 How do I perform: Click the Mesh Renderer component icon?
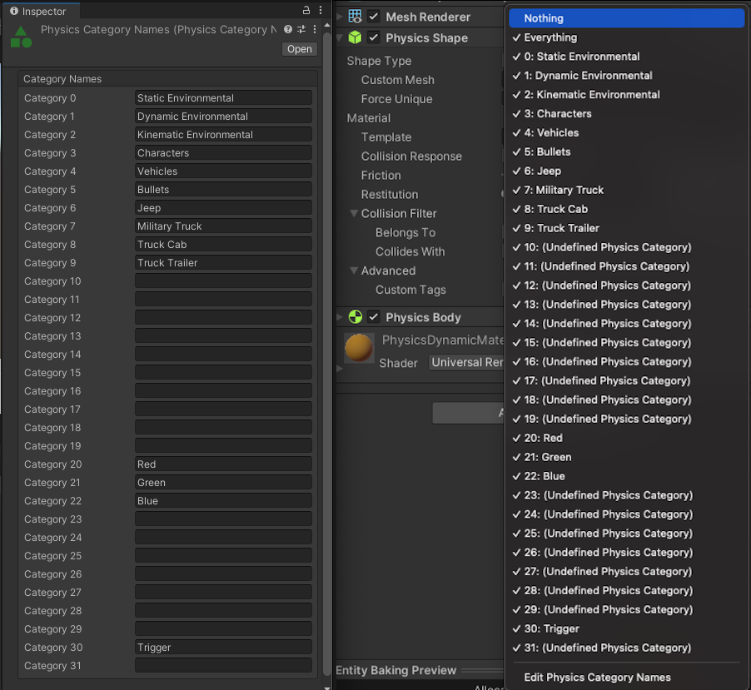click(x=353, y=16)
